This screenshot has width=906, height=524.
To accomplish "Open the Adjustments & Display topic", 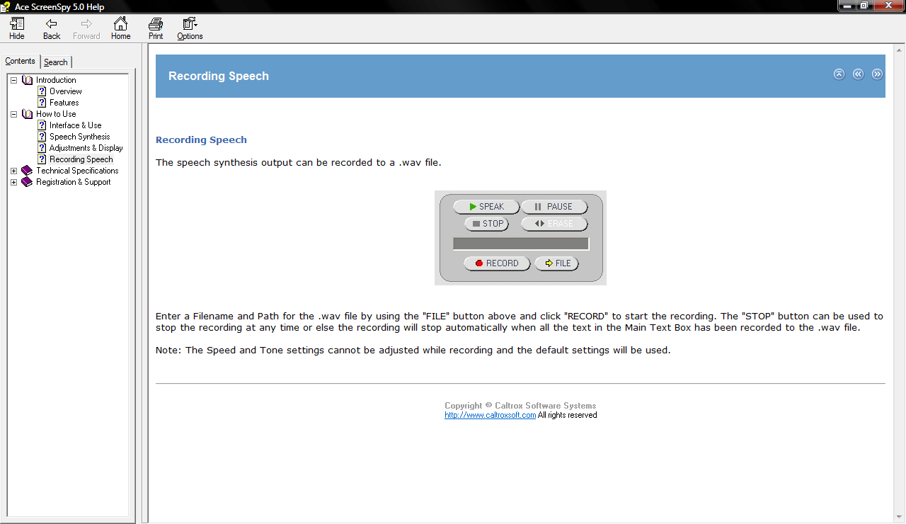I will pyautogui.click(x=86, y=148).
